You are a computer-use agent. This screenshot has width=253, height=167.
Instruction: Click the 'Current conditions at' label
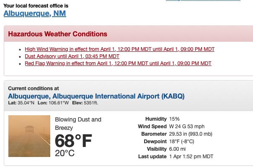point(34,89)
